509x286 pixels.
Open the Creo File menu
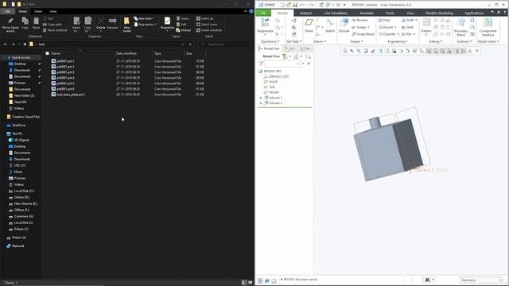pyautogui.click(x=263, y=13)
